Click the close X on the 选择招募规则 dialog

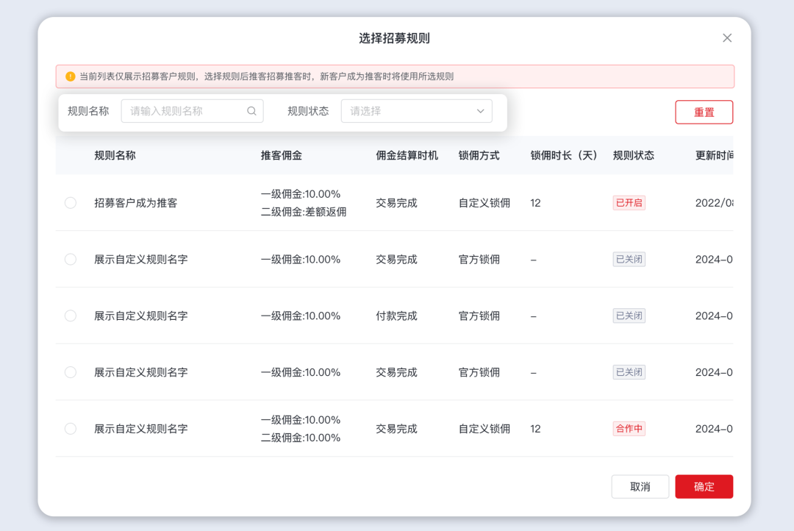727,38
